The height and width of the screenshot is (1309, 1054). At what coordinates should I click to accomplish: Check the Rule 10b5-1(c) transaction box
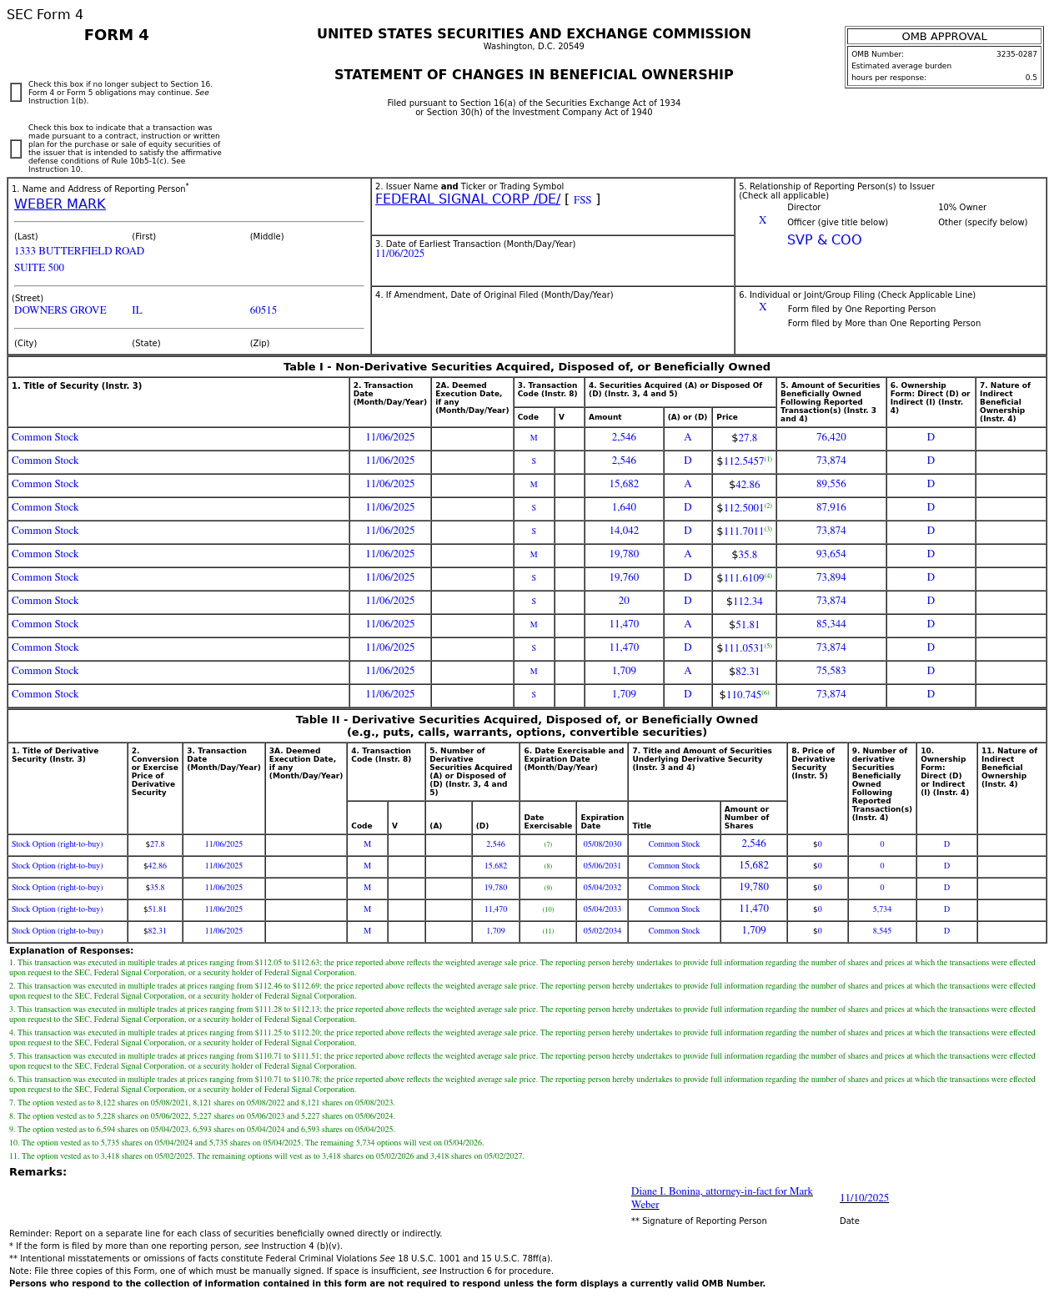tap(16, 149)
